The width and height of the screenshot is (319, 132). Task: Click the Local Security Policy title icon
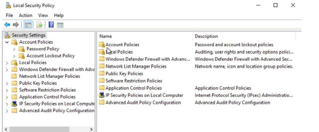(x=8, y=5)
